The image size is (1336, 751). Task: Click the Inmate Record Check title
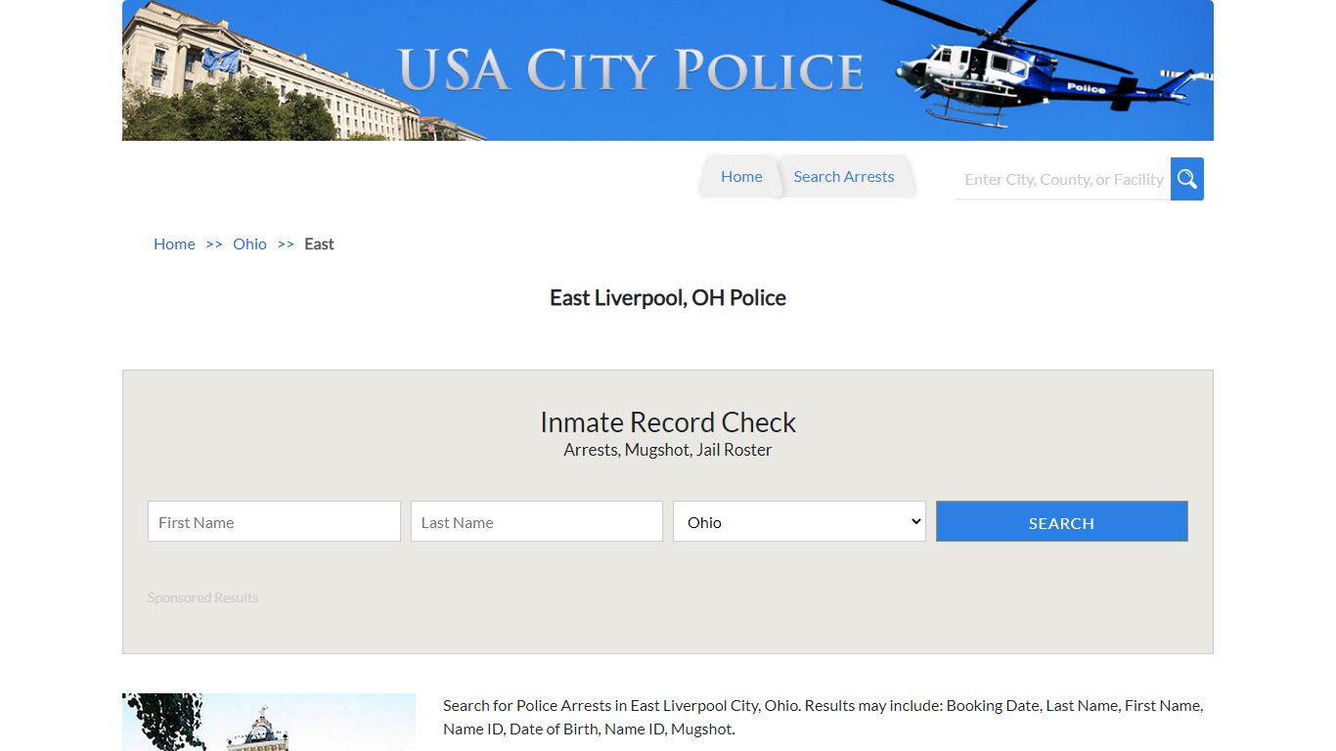point(668,422)
